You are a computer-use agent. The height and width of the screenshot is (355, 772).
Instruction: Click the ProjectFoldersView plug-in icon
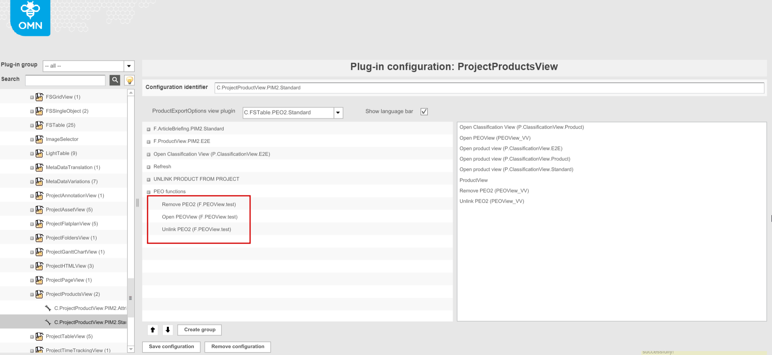coord(39,238)
